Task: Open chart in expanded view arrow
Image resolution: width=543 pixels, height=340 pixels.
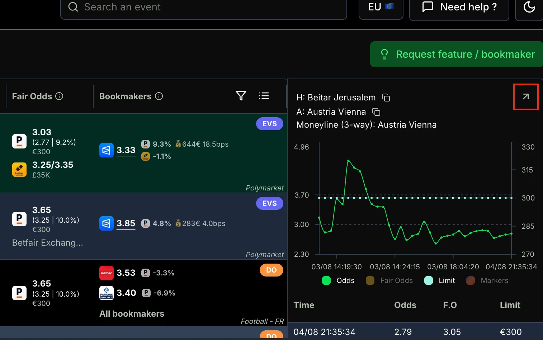Action: coord(526,96)
